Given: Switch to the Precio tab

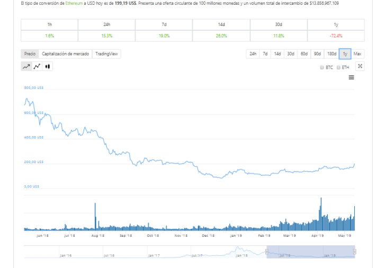Looking at the screenshot, I should (x=30, y=53).
